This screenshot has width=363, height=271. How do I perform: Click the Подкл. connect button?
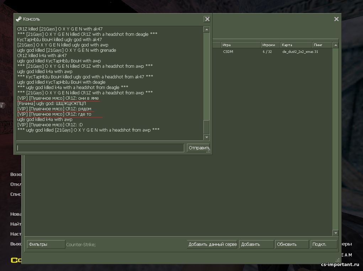coord(324,244)
